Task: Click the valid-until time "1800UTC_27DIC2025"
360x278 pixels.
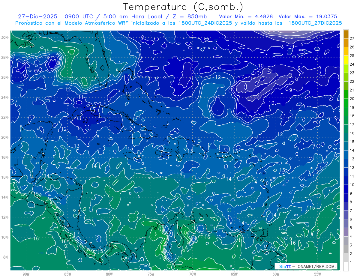Action: 315,23
